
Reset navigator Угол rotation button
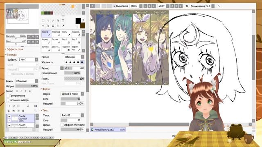click(x=37, y=42)
